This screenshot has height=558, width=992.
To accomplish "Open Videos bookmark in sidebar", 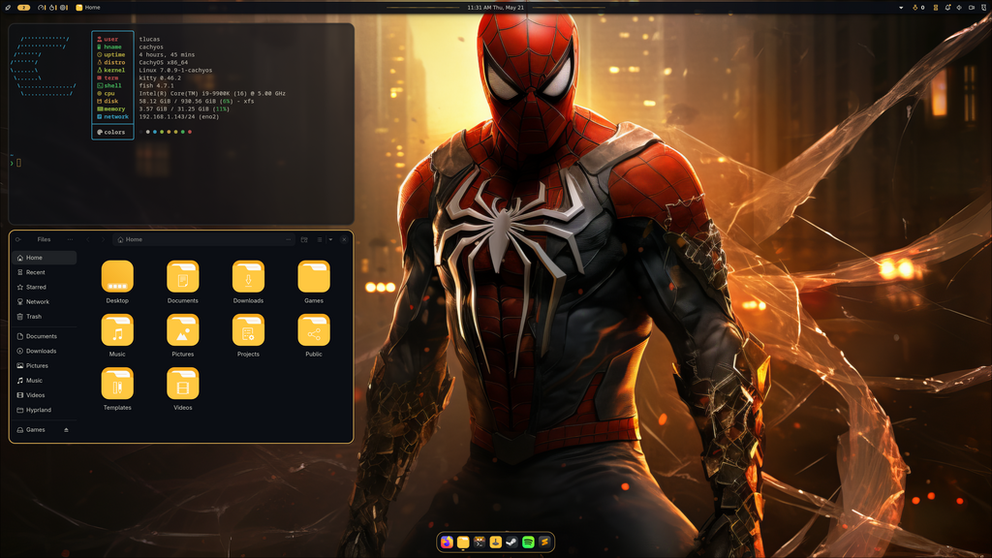I will coord(45,395).
